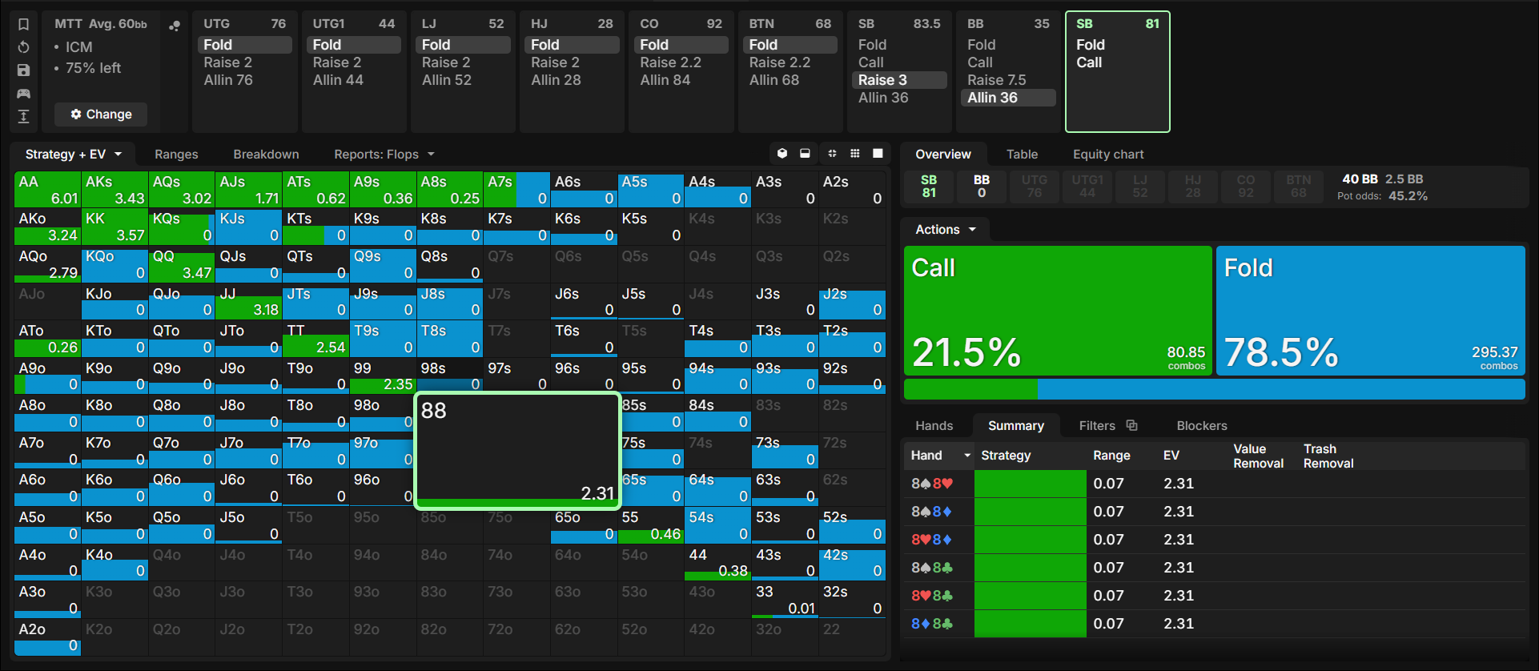This screenshot has height=671, width=1539.
Task: Click the half-filled card layout icon
Action: point(805,154)
